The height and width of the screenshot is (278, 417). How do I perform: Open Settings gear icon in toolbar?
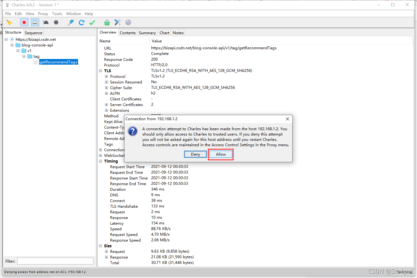(128, 22)
